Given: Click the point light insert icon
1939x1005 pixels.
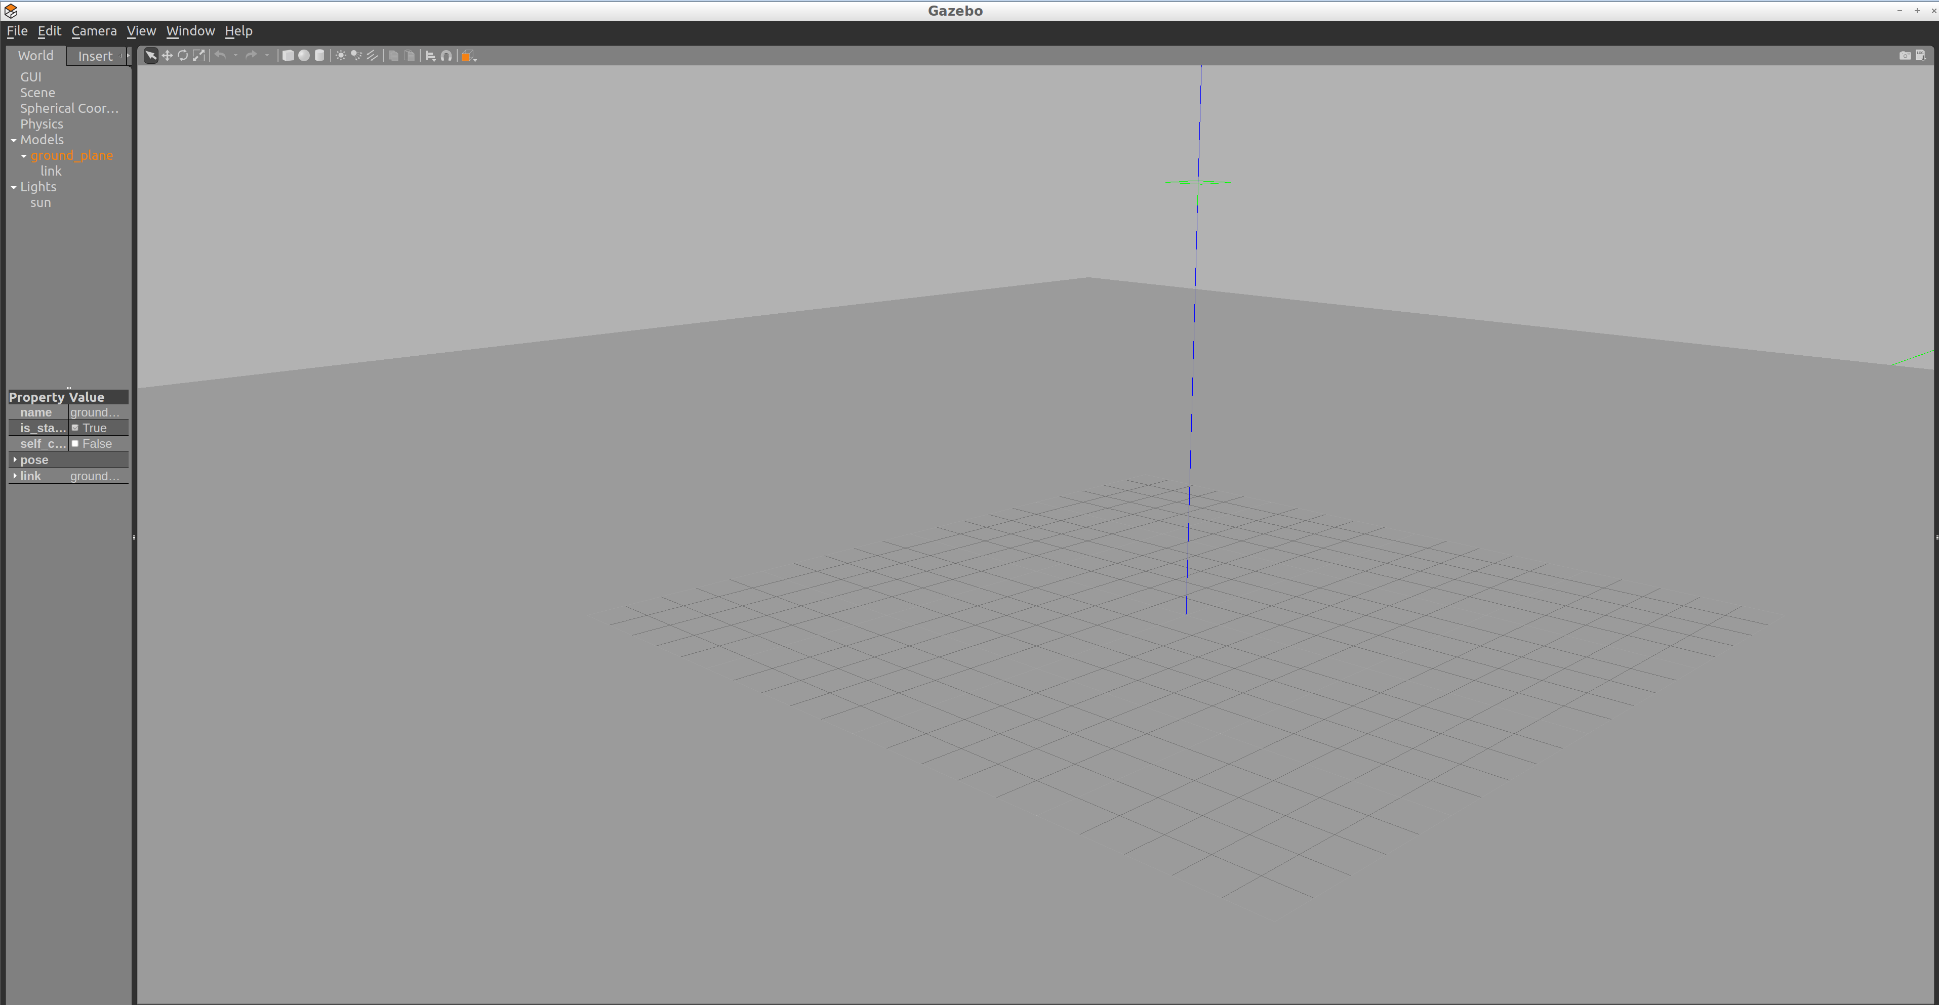Looking at the screenshot, I should coord(340,55).
